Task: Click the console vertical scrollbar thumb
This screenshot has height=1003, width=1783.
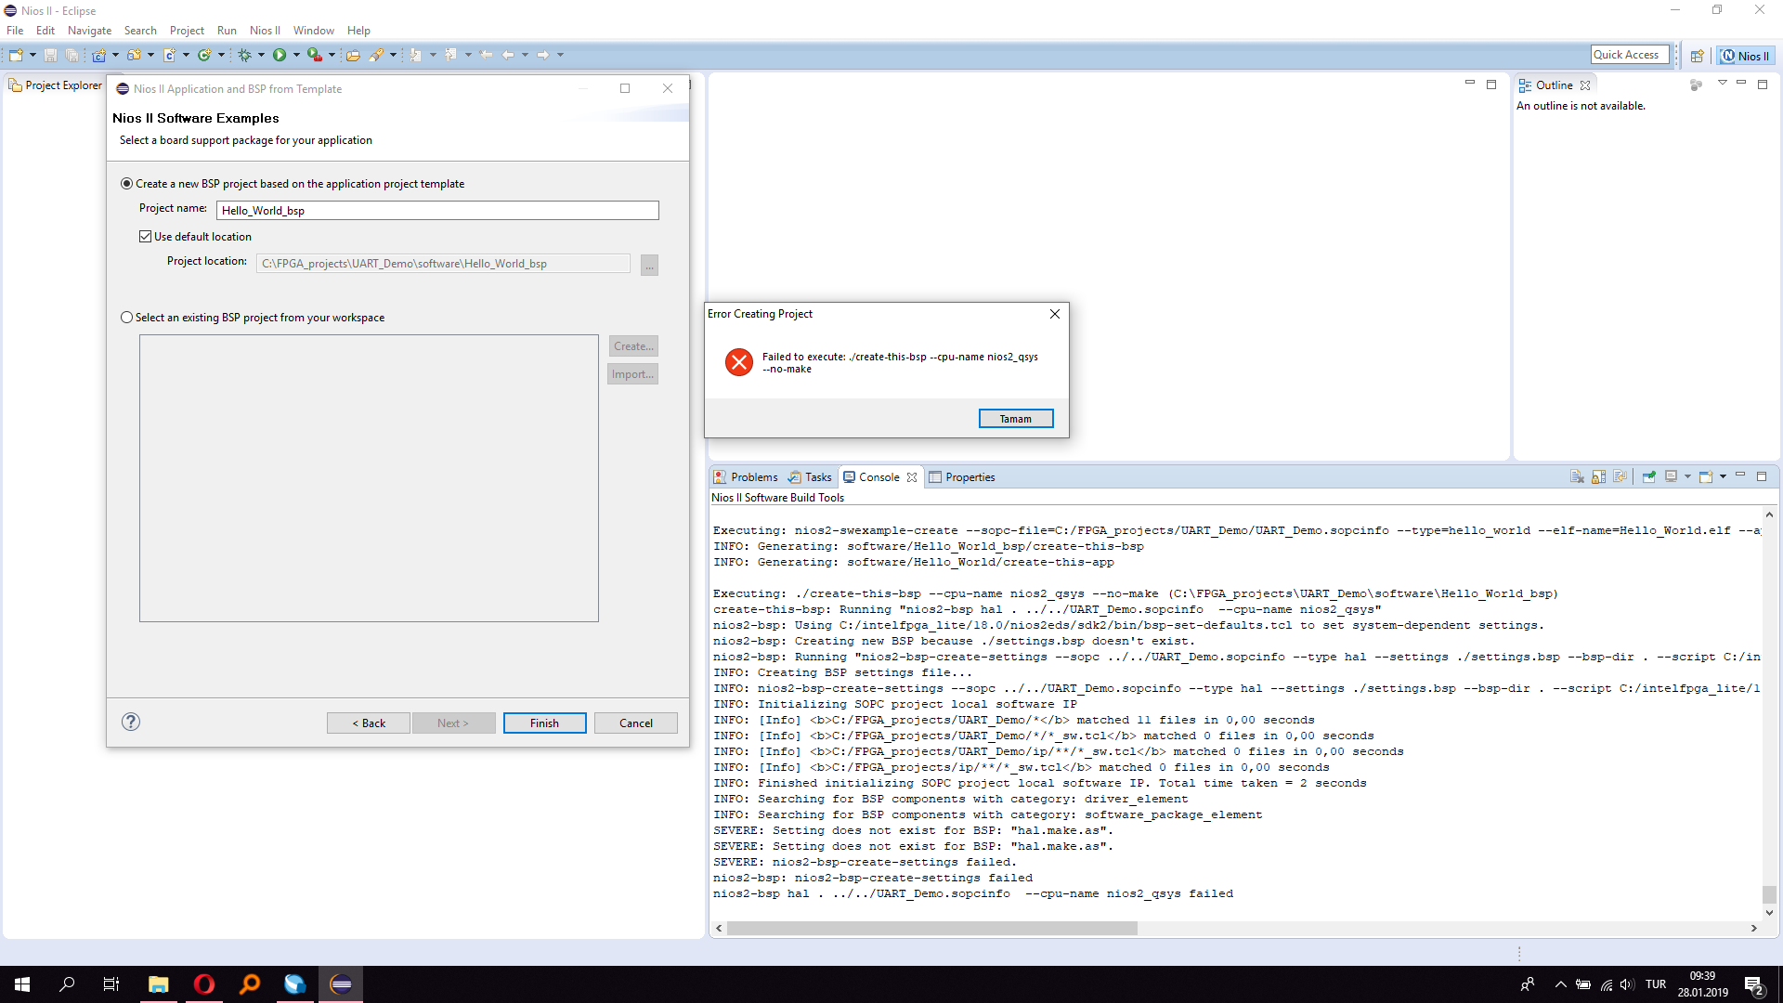Action: [1769, 894]
